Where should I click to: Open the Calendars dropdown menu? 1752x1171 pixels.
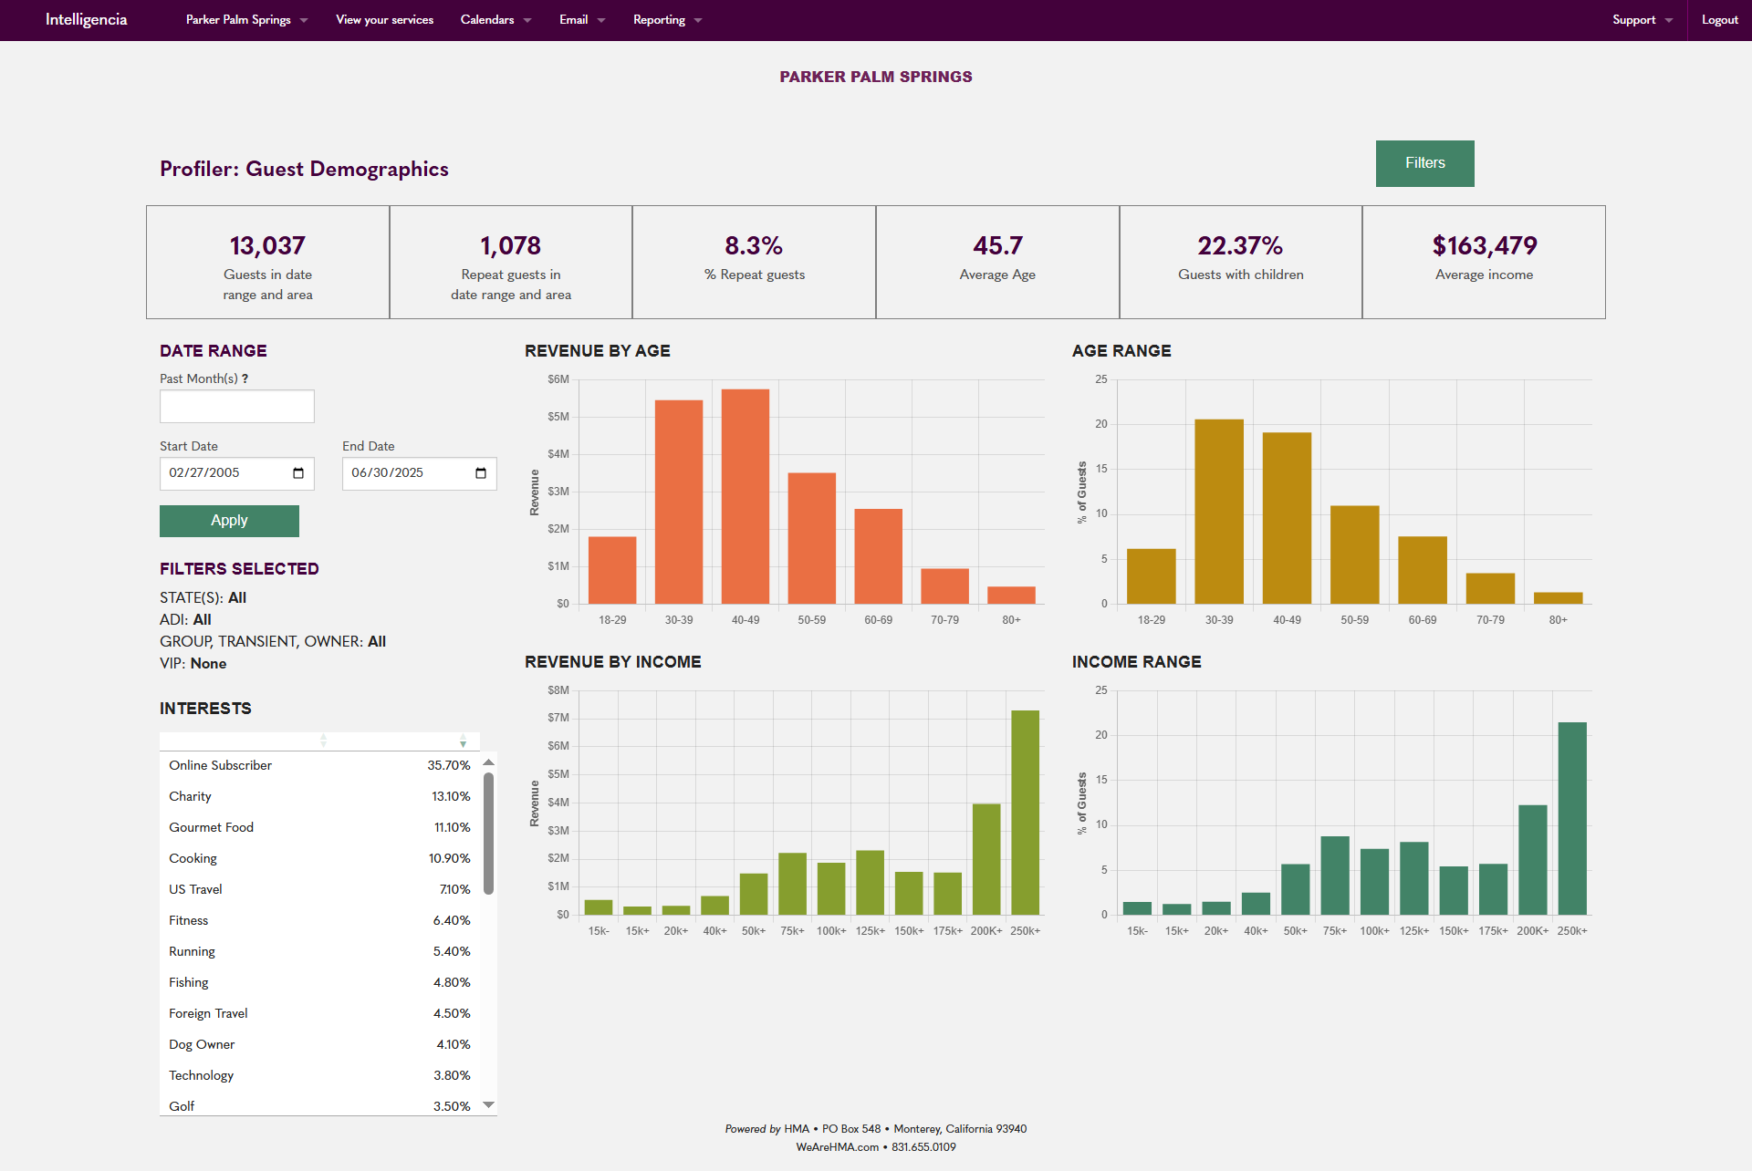click(495, 20)
